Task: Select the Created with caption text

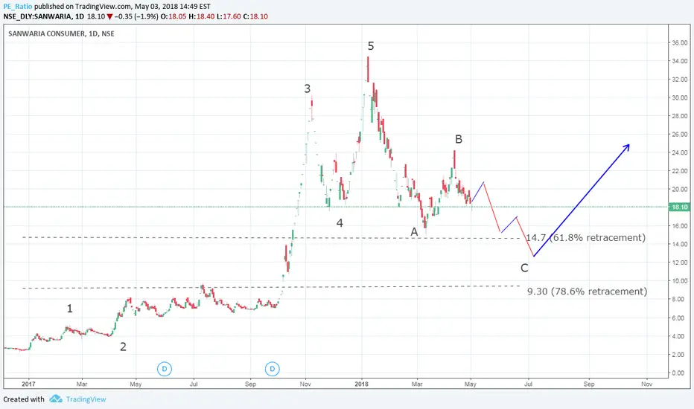Action: 24,399
